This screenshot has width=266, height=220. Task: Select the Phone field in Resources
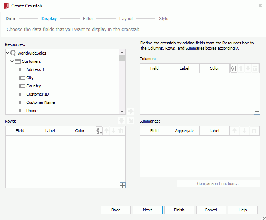pos(32,111)
